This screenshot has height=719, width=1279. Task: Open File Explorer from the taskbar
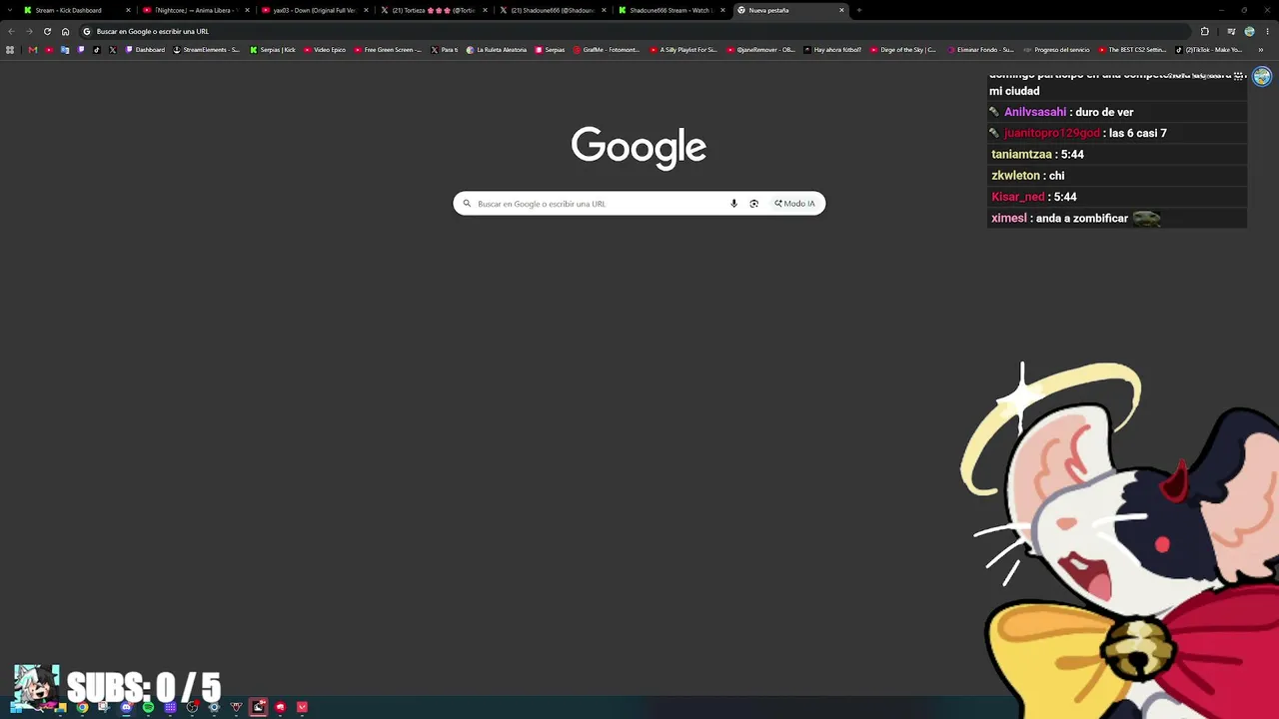[61, 707]
